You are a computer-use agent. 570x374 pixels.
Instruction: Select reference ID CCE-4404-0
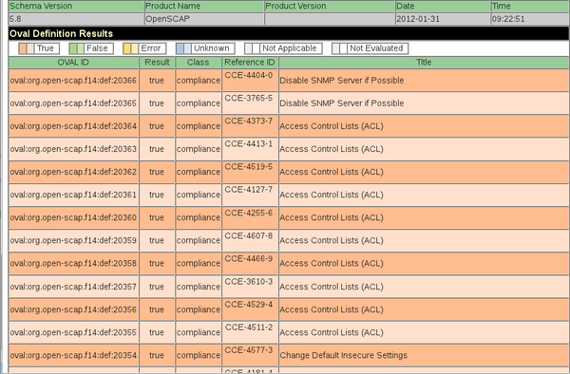(x=249, y=75)
